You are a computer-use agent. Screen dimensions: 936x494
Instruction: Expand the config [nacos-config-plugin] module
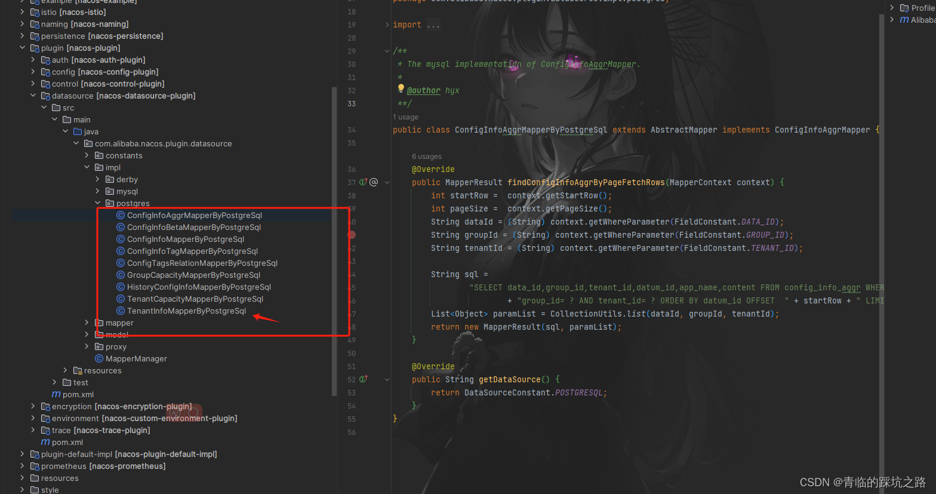tap(33, 72)
